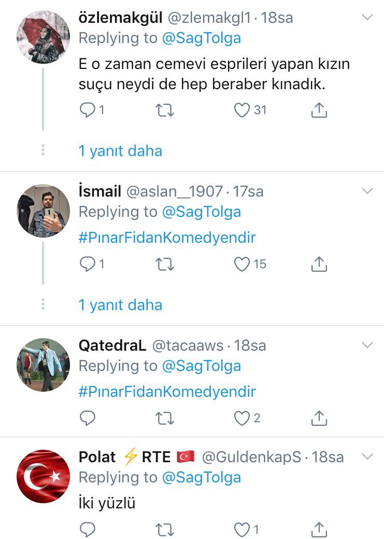Open options chevron on İsmail's tweet
This screenshot has width=384, height=539.
pyautogui.click(x=367, y=191)
